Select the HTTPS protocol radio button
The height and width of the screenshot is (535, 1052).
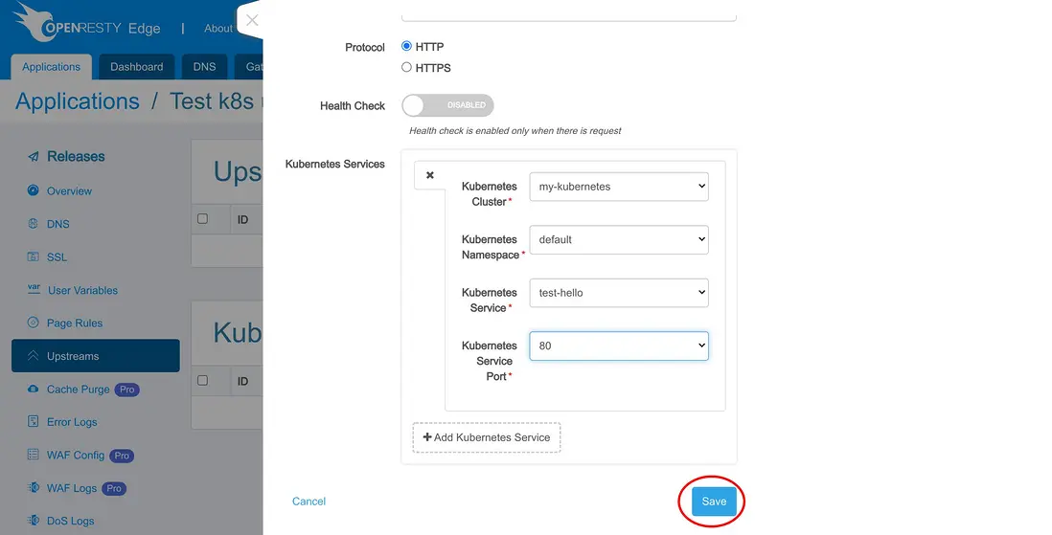(x=407, y=67)
